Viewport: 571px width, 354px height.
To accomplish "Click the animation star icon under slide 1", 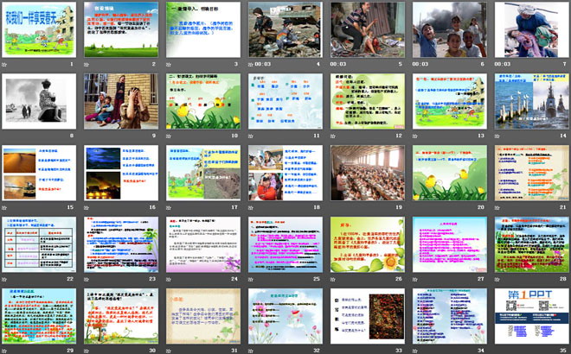I will point(6,64).
